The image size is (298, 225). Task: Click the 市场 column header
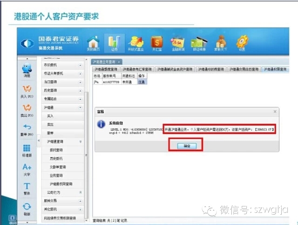97,76
